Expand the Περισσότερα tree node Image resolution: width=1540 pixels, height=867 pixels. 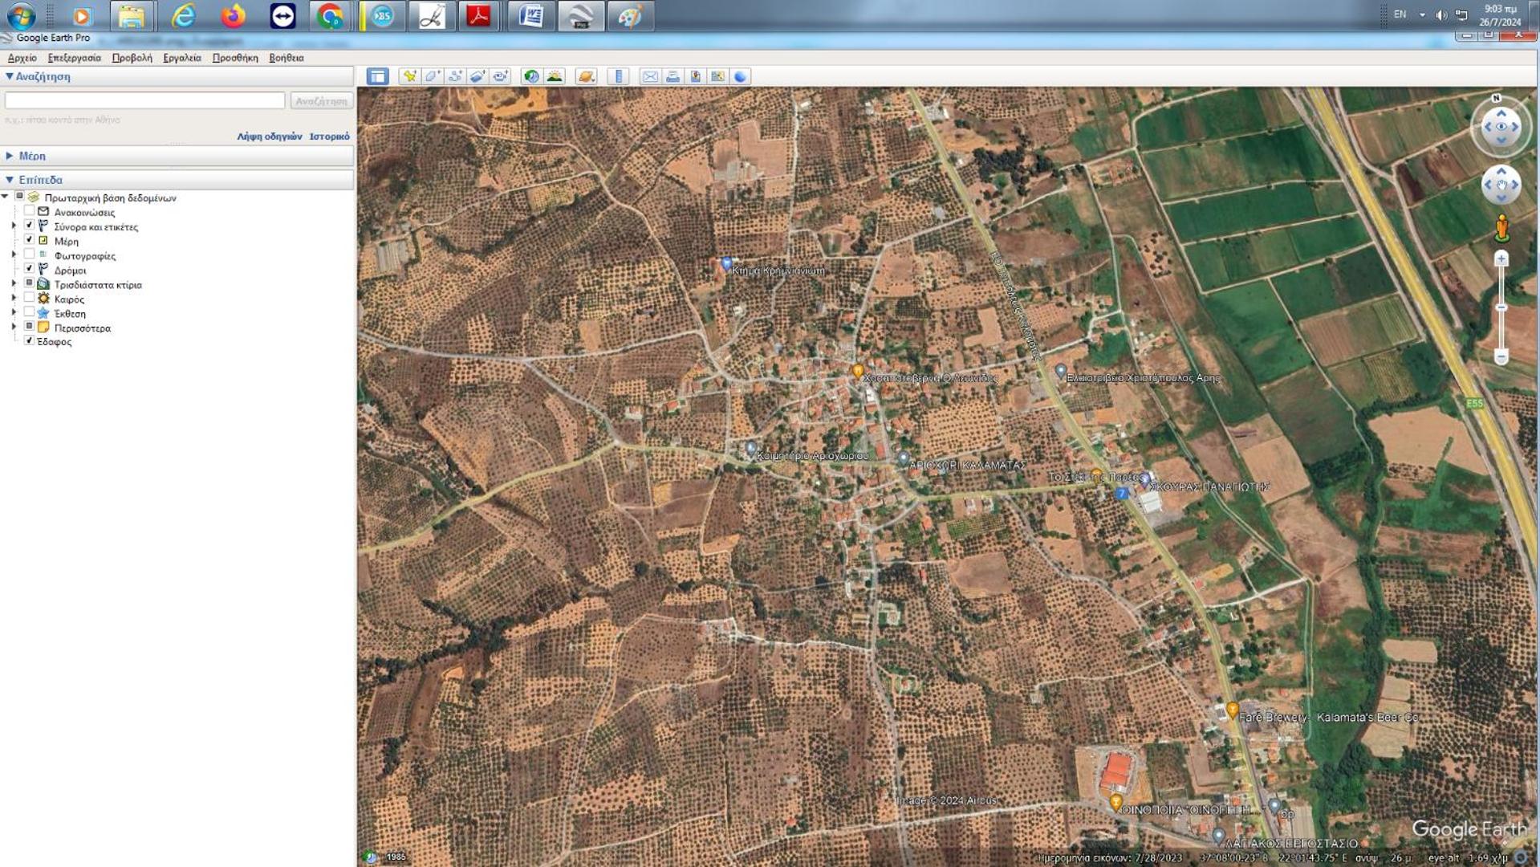point(14,328)
